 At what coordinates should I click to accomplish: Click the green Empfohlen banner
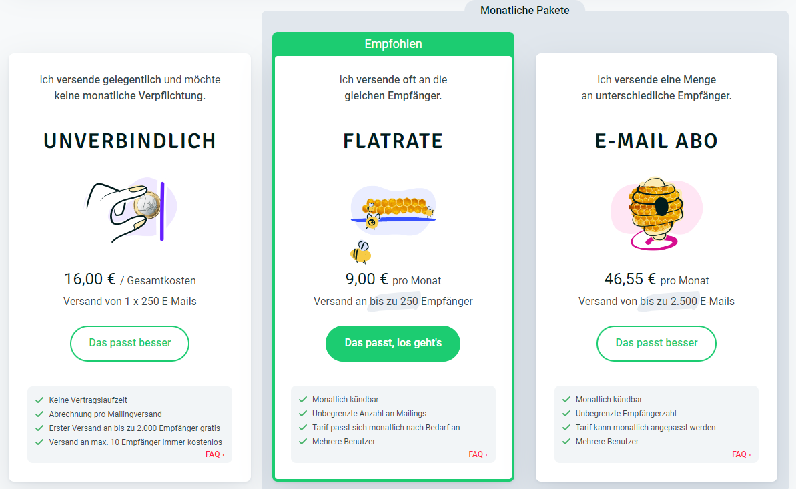[394, 44]
